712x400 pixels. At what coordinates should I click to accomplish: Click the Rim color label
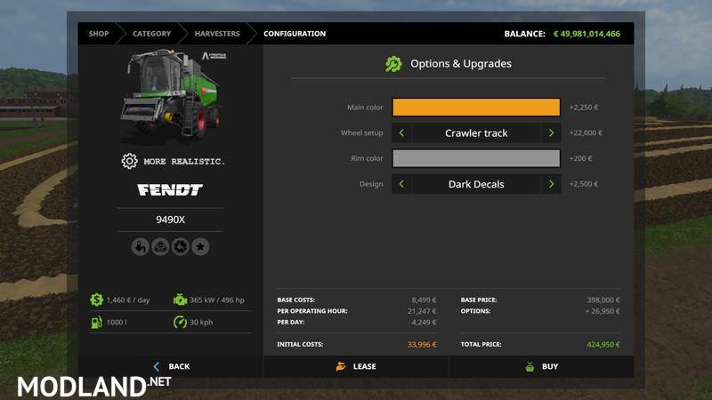pyautogui.click(x=367, y=158)
